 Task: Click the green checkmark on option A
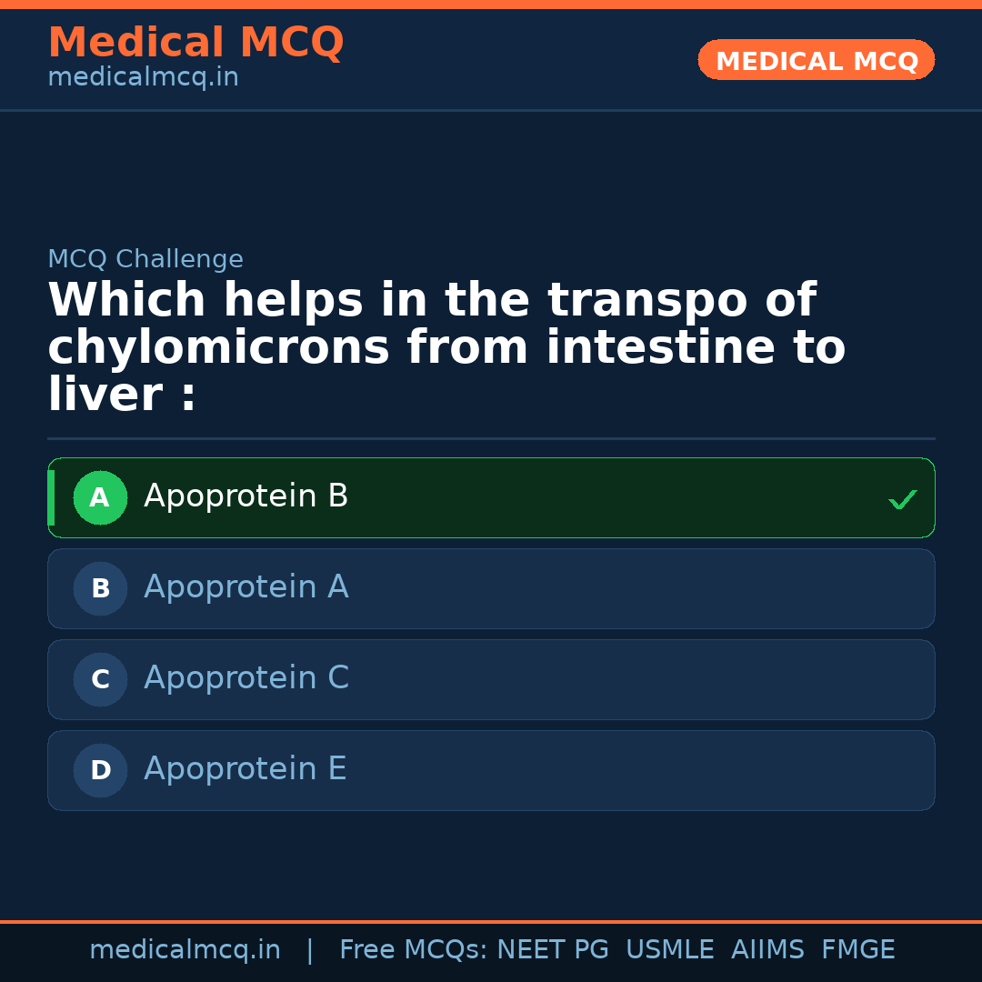pos(902,499)
